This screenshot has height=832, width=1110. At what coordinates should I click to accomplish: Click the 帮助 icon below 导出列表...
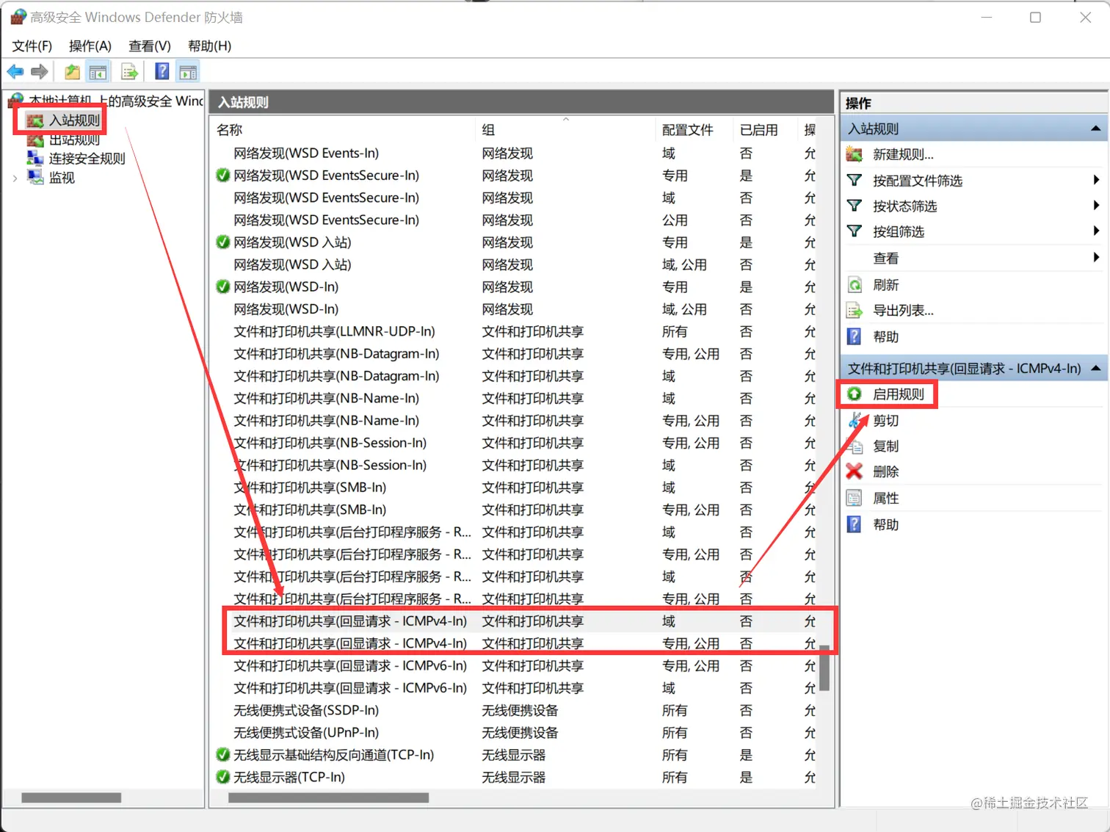click(x=855, y=336)
